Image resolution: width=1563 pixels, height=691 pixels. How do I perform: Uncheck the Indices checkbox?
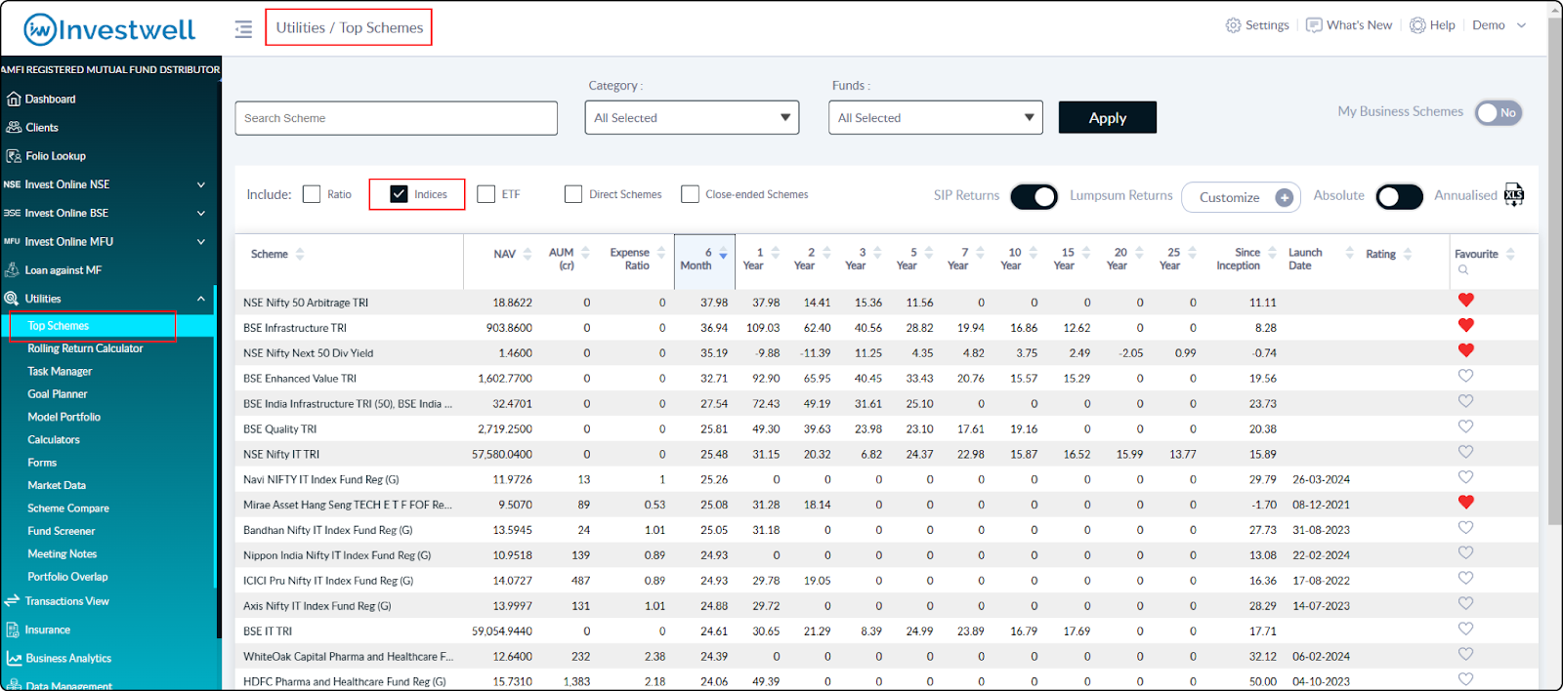[x=399, y=194]
